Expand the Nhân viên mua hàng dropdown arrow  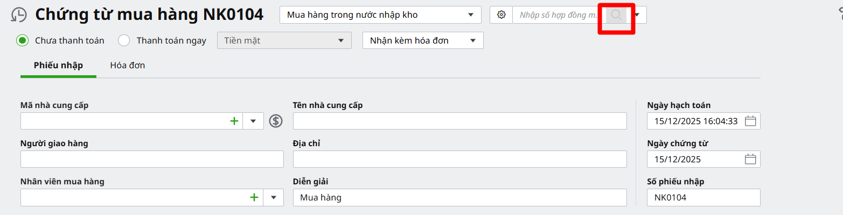pos(273,197)
